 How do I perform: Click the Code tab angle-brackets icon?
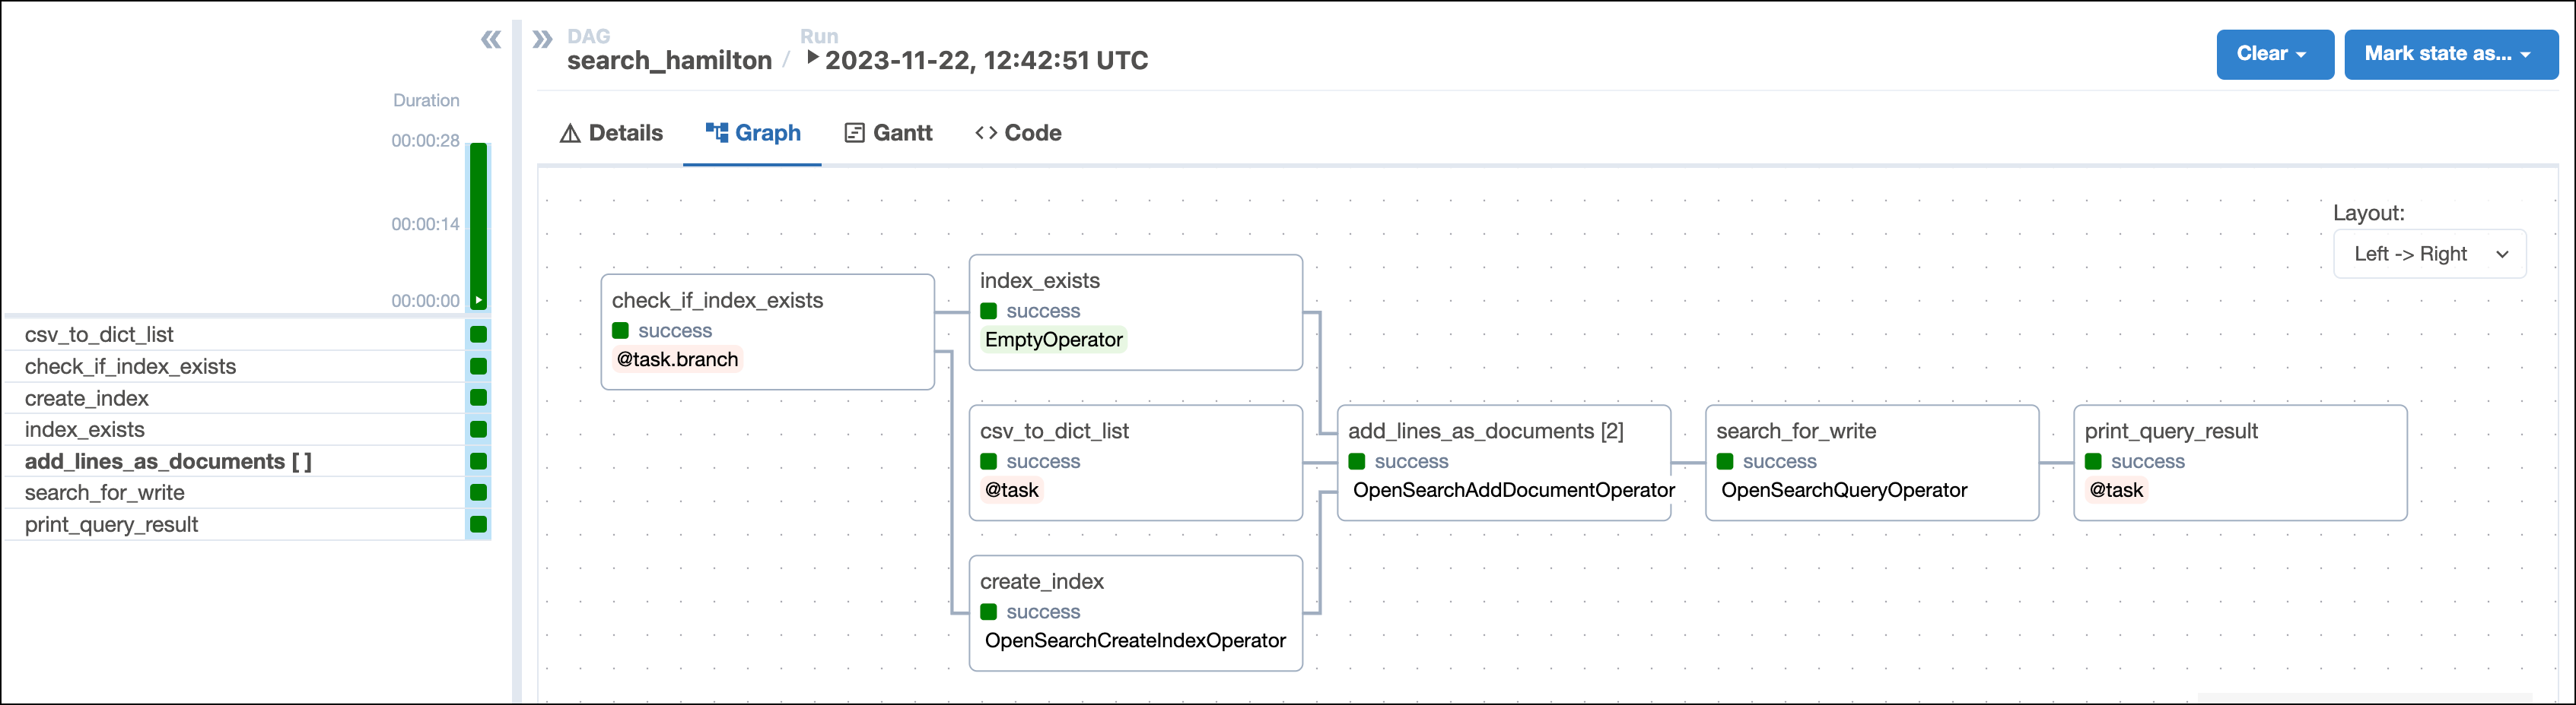pyautogui.click(x=987, y=132)
